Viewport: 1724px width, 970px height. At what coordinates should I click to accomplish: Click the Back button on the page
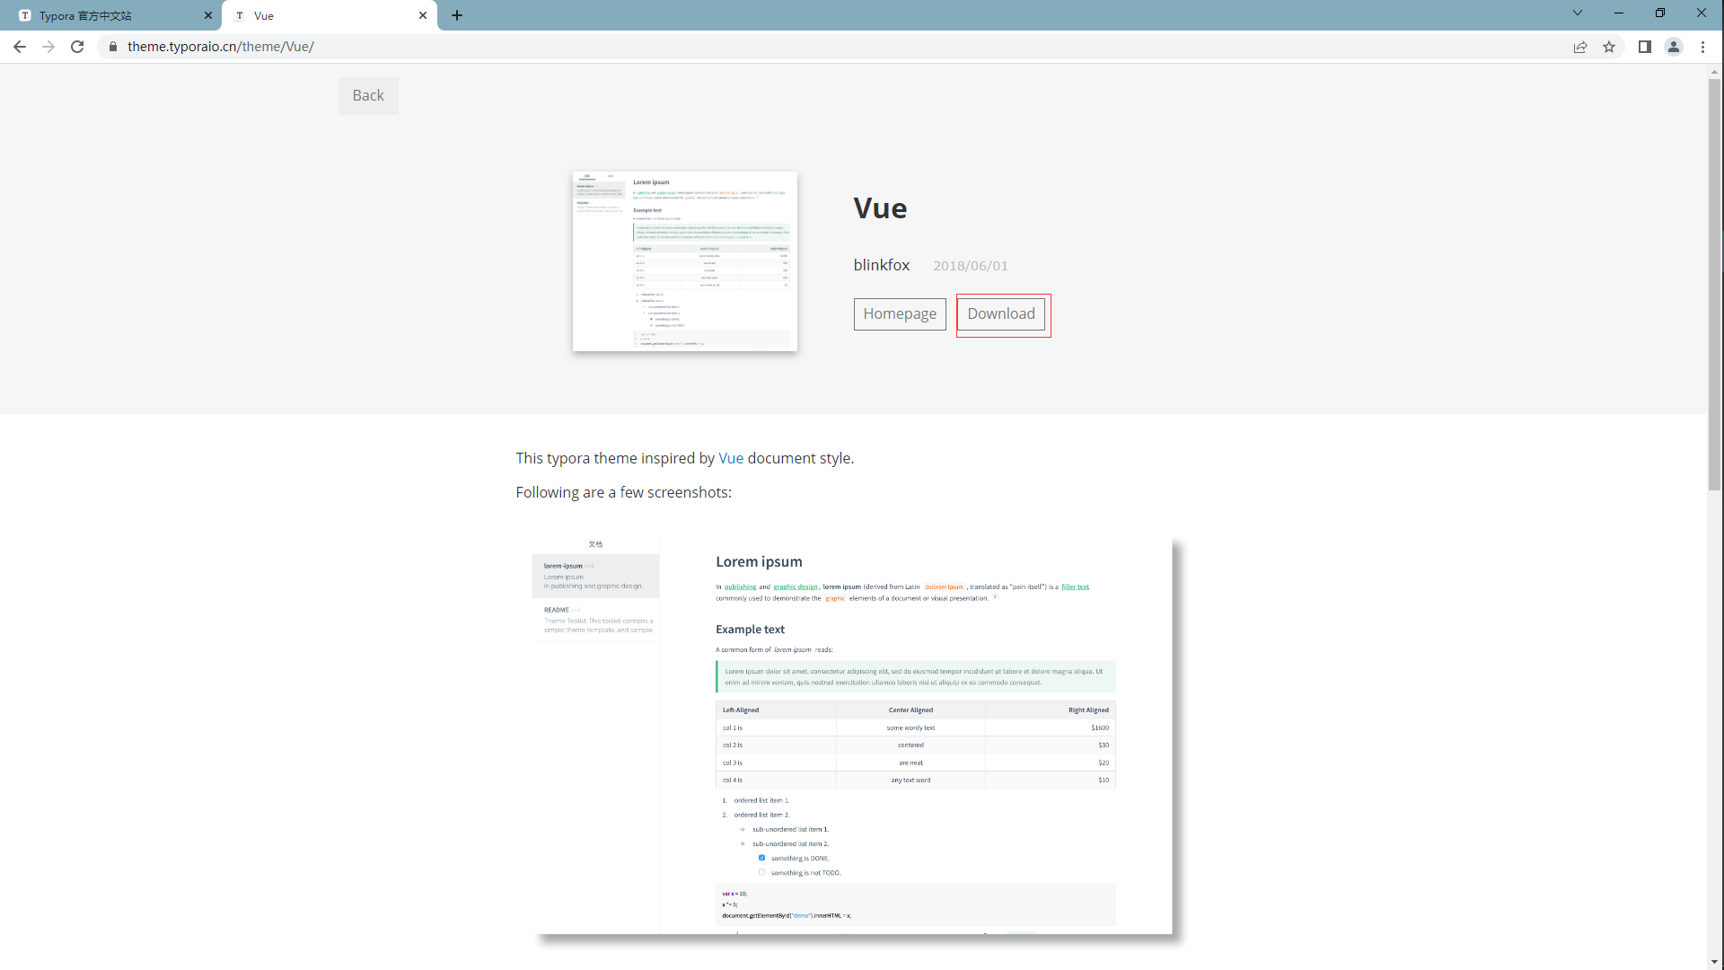point(368,95)
